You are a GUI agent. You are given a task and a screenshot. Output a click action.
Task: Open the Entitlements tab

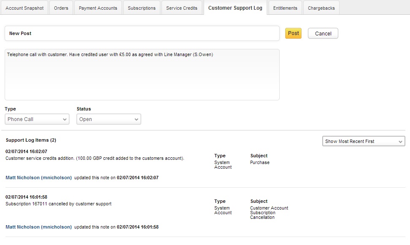point(285,8)
